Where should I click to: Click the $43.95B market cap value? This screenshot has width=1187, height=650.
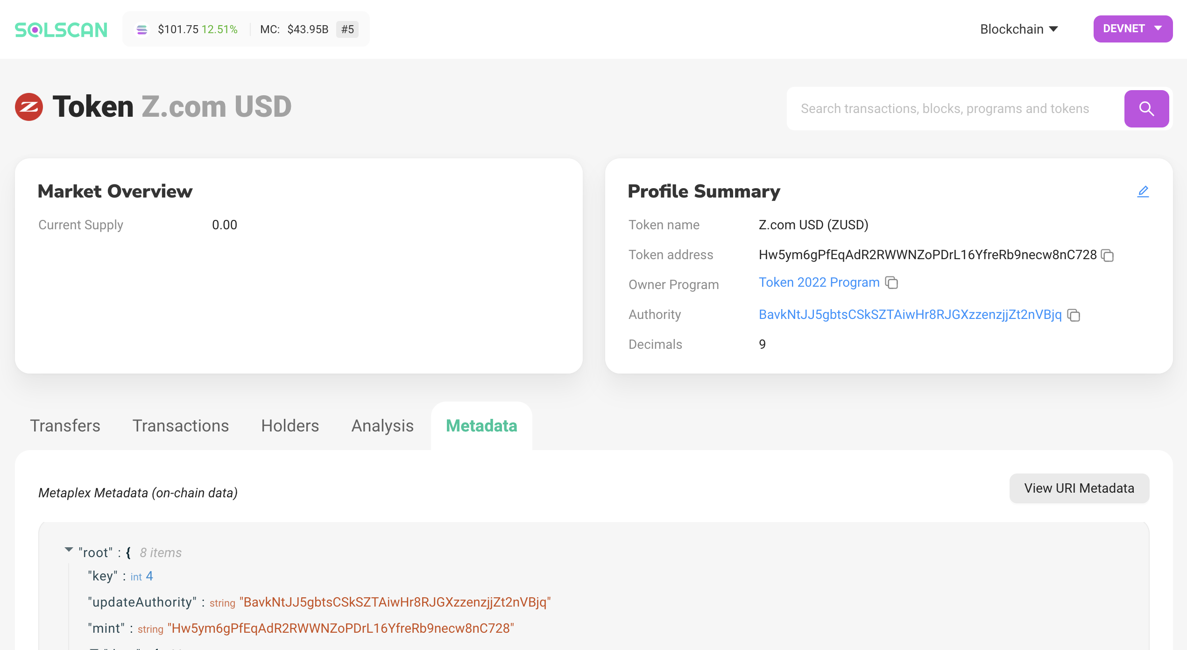click(x=308, y=29)
